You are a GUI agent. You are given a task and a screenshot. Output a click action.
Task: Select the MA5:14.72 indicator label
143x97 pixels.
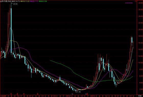tap(16, 1)
